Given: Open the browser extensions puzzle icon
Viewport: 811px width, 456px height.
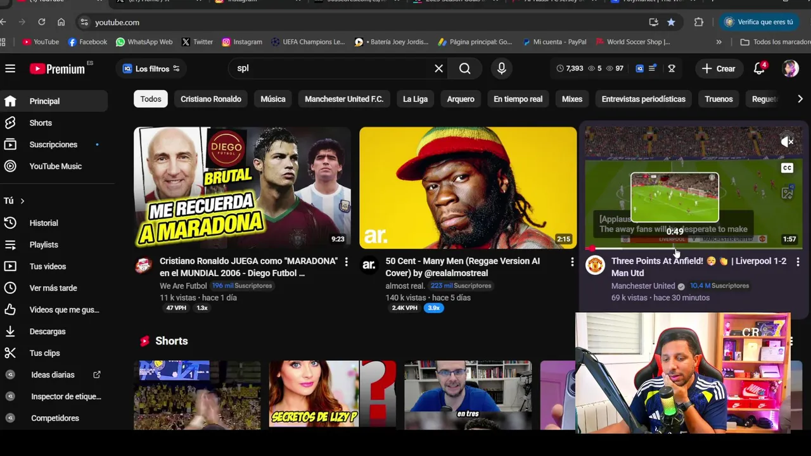Looking at the screenshot, I should (x=699, y=22).
